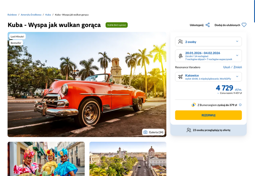Expand the 2 osoby travellers dropdown

[208, 42]
